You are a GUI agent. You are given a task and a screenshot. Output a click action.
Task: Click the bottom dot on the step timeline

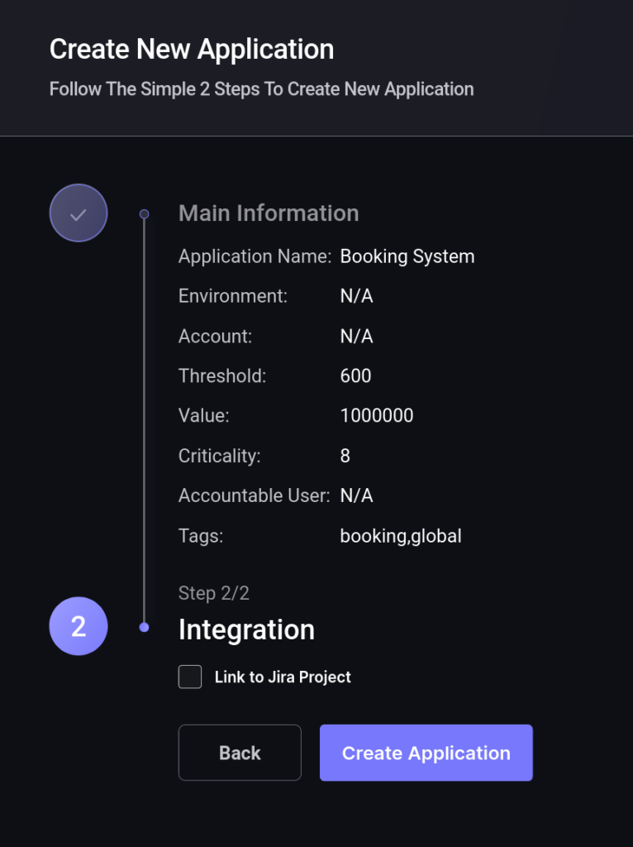(x=144, y=627)
